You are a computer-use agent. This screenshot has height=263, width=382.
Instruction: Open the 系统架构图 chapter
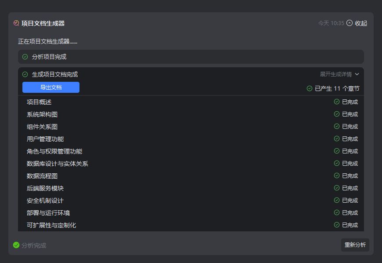(x=42, y=114)
